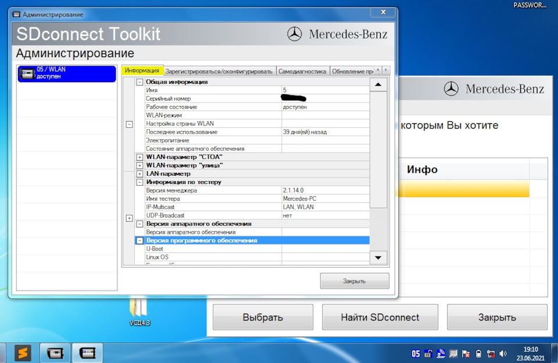Click the grey laptop tray icon

[453, 354]
